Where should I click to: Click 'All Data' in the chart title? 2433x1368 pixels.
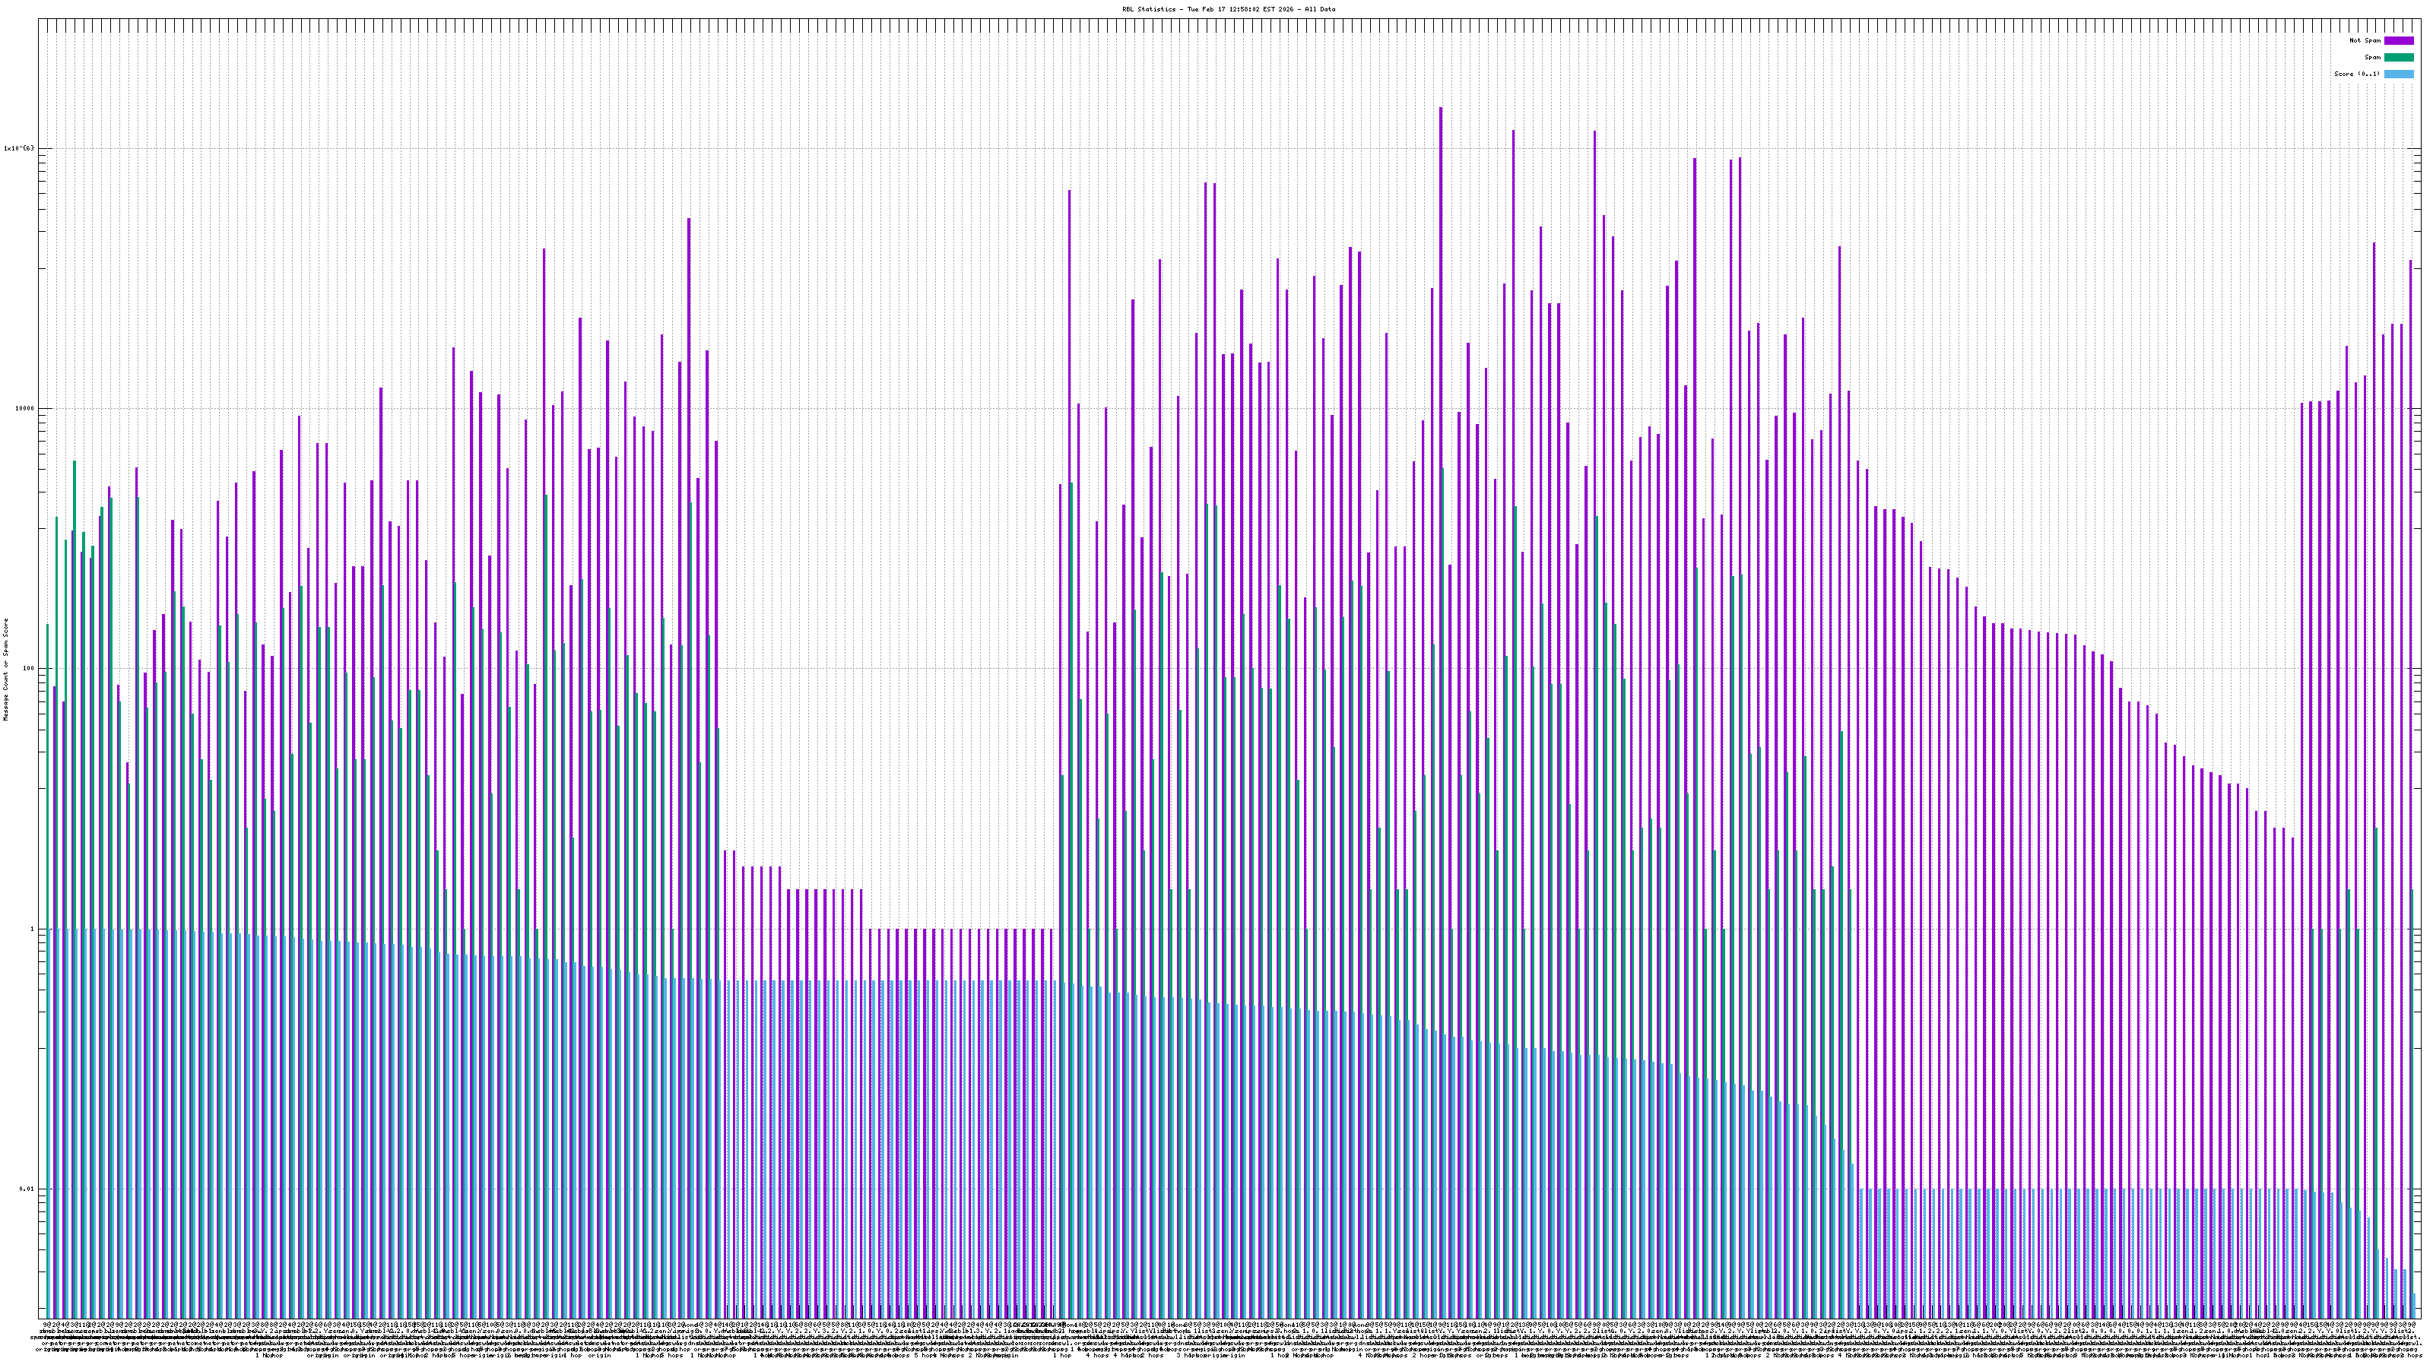coord(1321,8)
